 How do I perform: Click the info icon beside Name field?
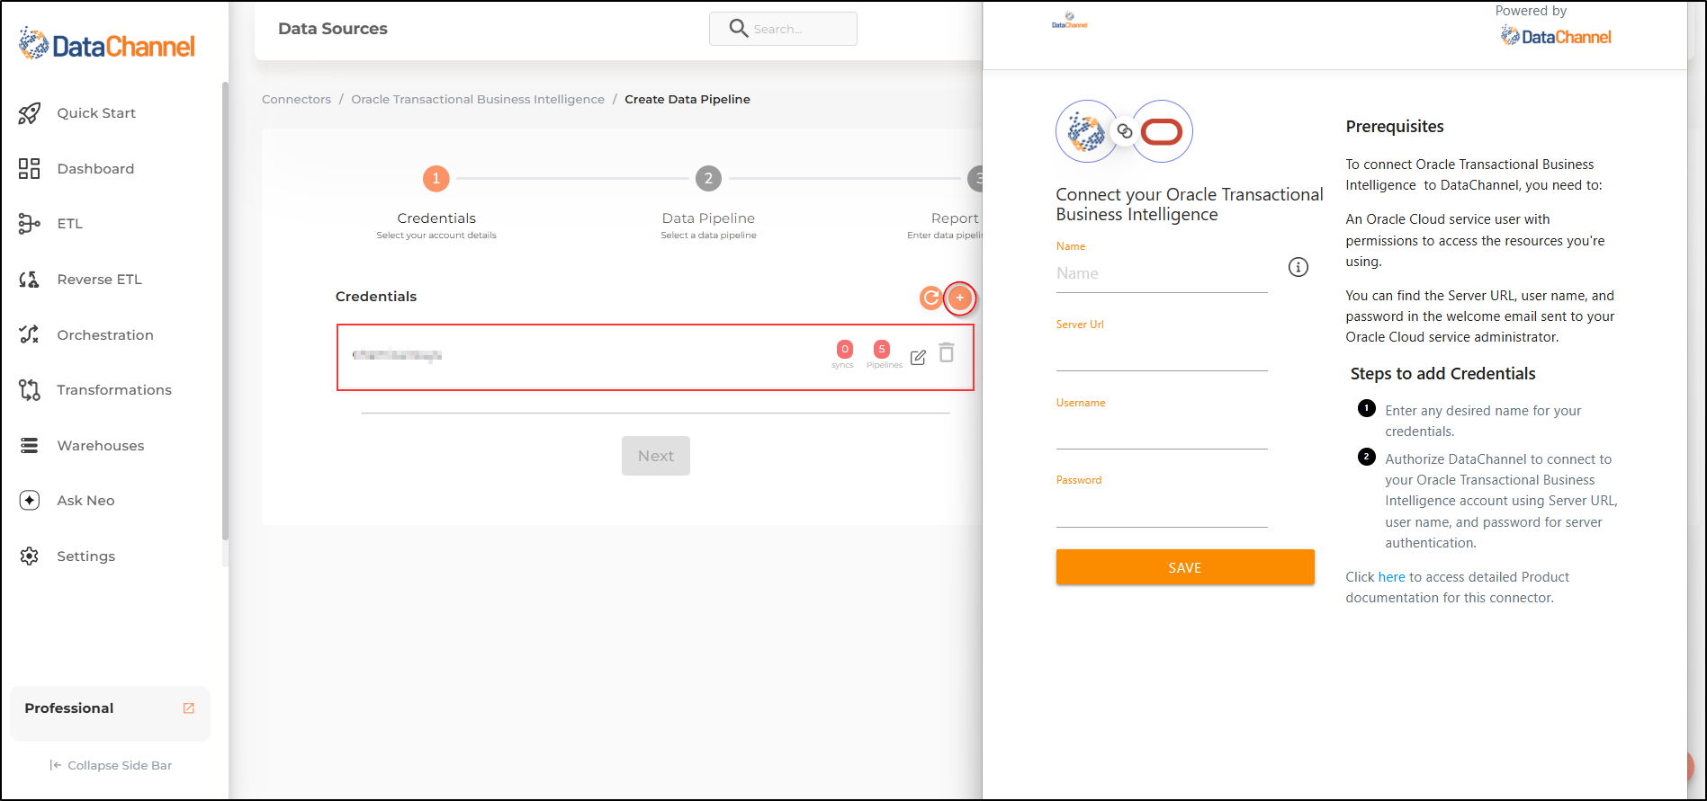pos(1298,267)
